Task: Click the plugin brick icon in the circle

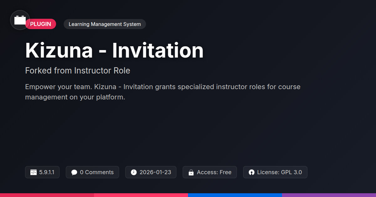Action: 20,20
